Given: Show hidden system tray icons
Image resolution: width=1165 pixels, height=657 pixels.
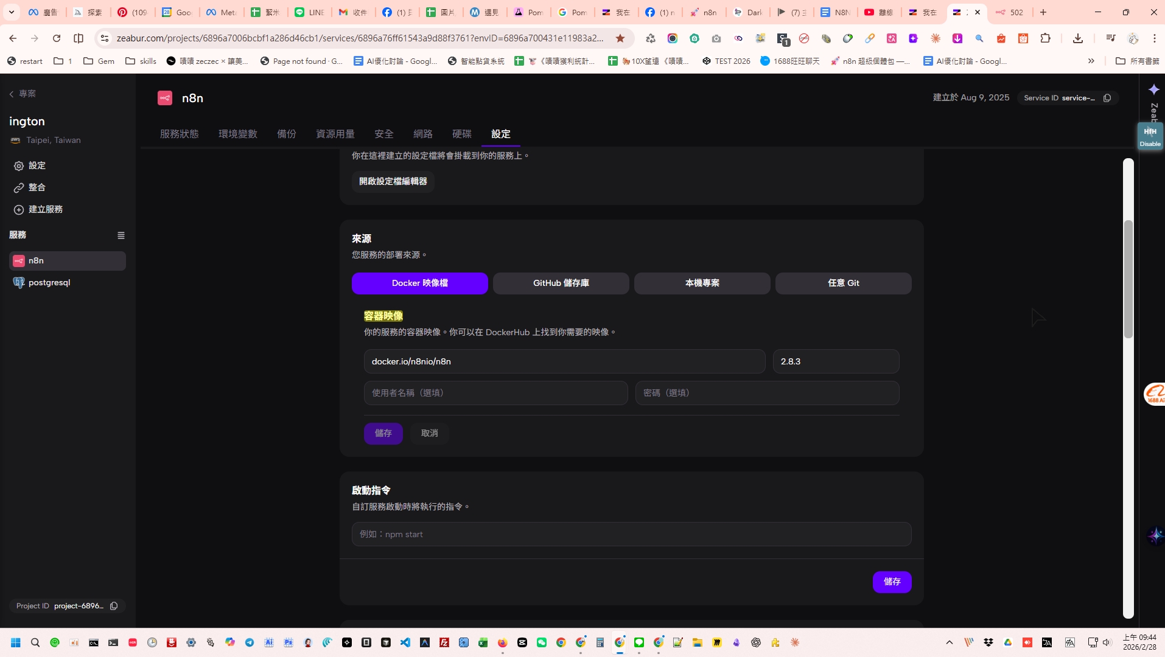Looking at the screenshot, I should (950, 642).
